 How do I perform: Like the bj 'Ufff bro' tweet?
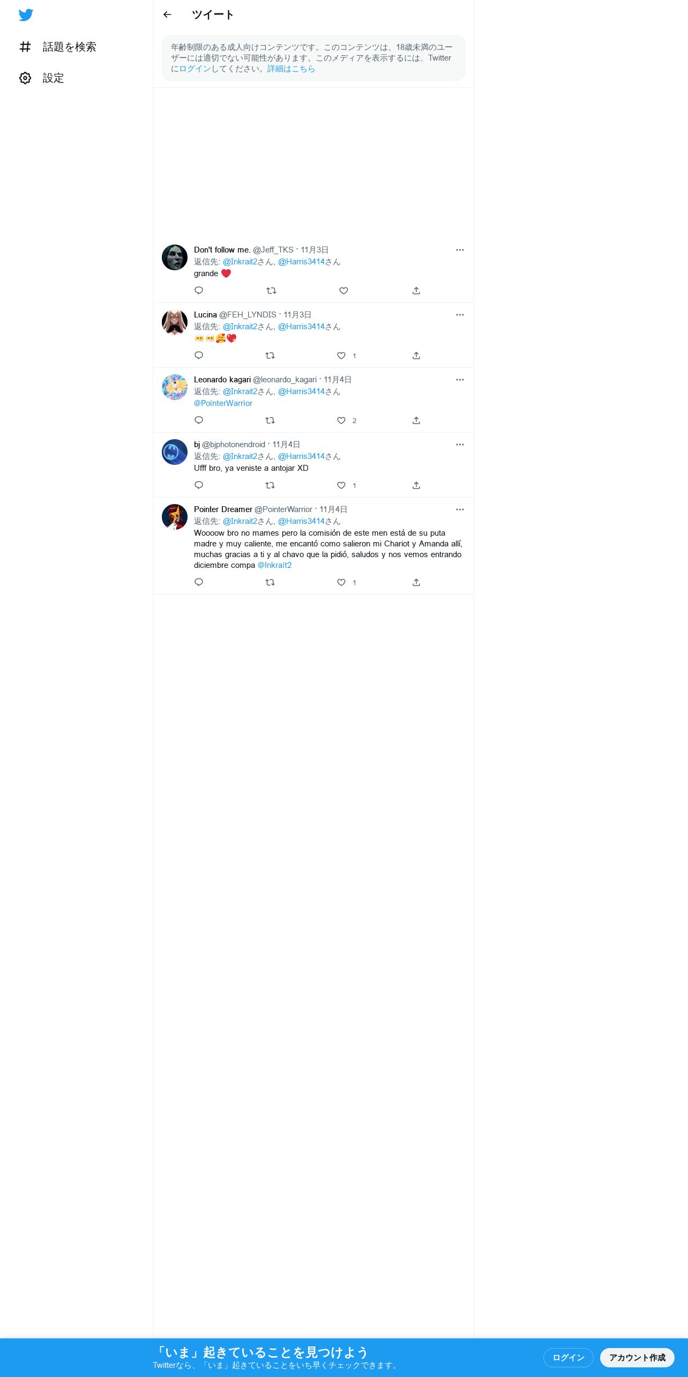click(341, 485)
